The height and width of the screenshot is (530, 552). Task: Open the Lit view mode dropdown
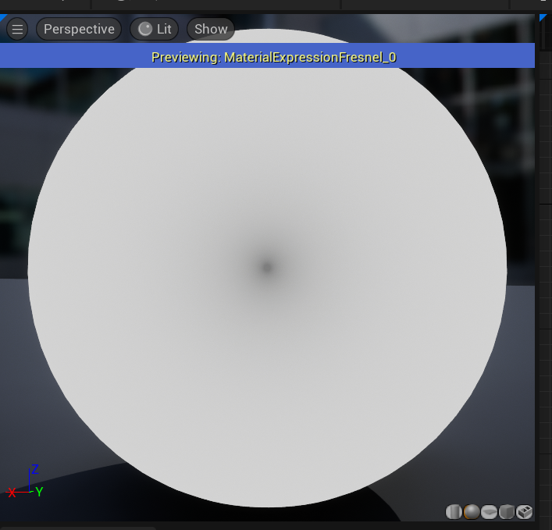pyautogui.click(x=155, y=29)
